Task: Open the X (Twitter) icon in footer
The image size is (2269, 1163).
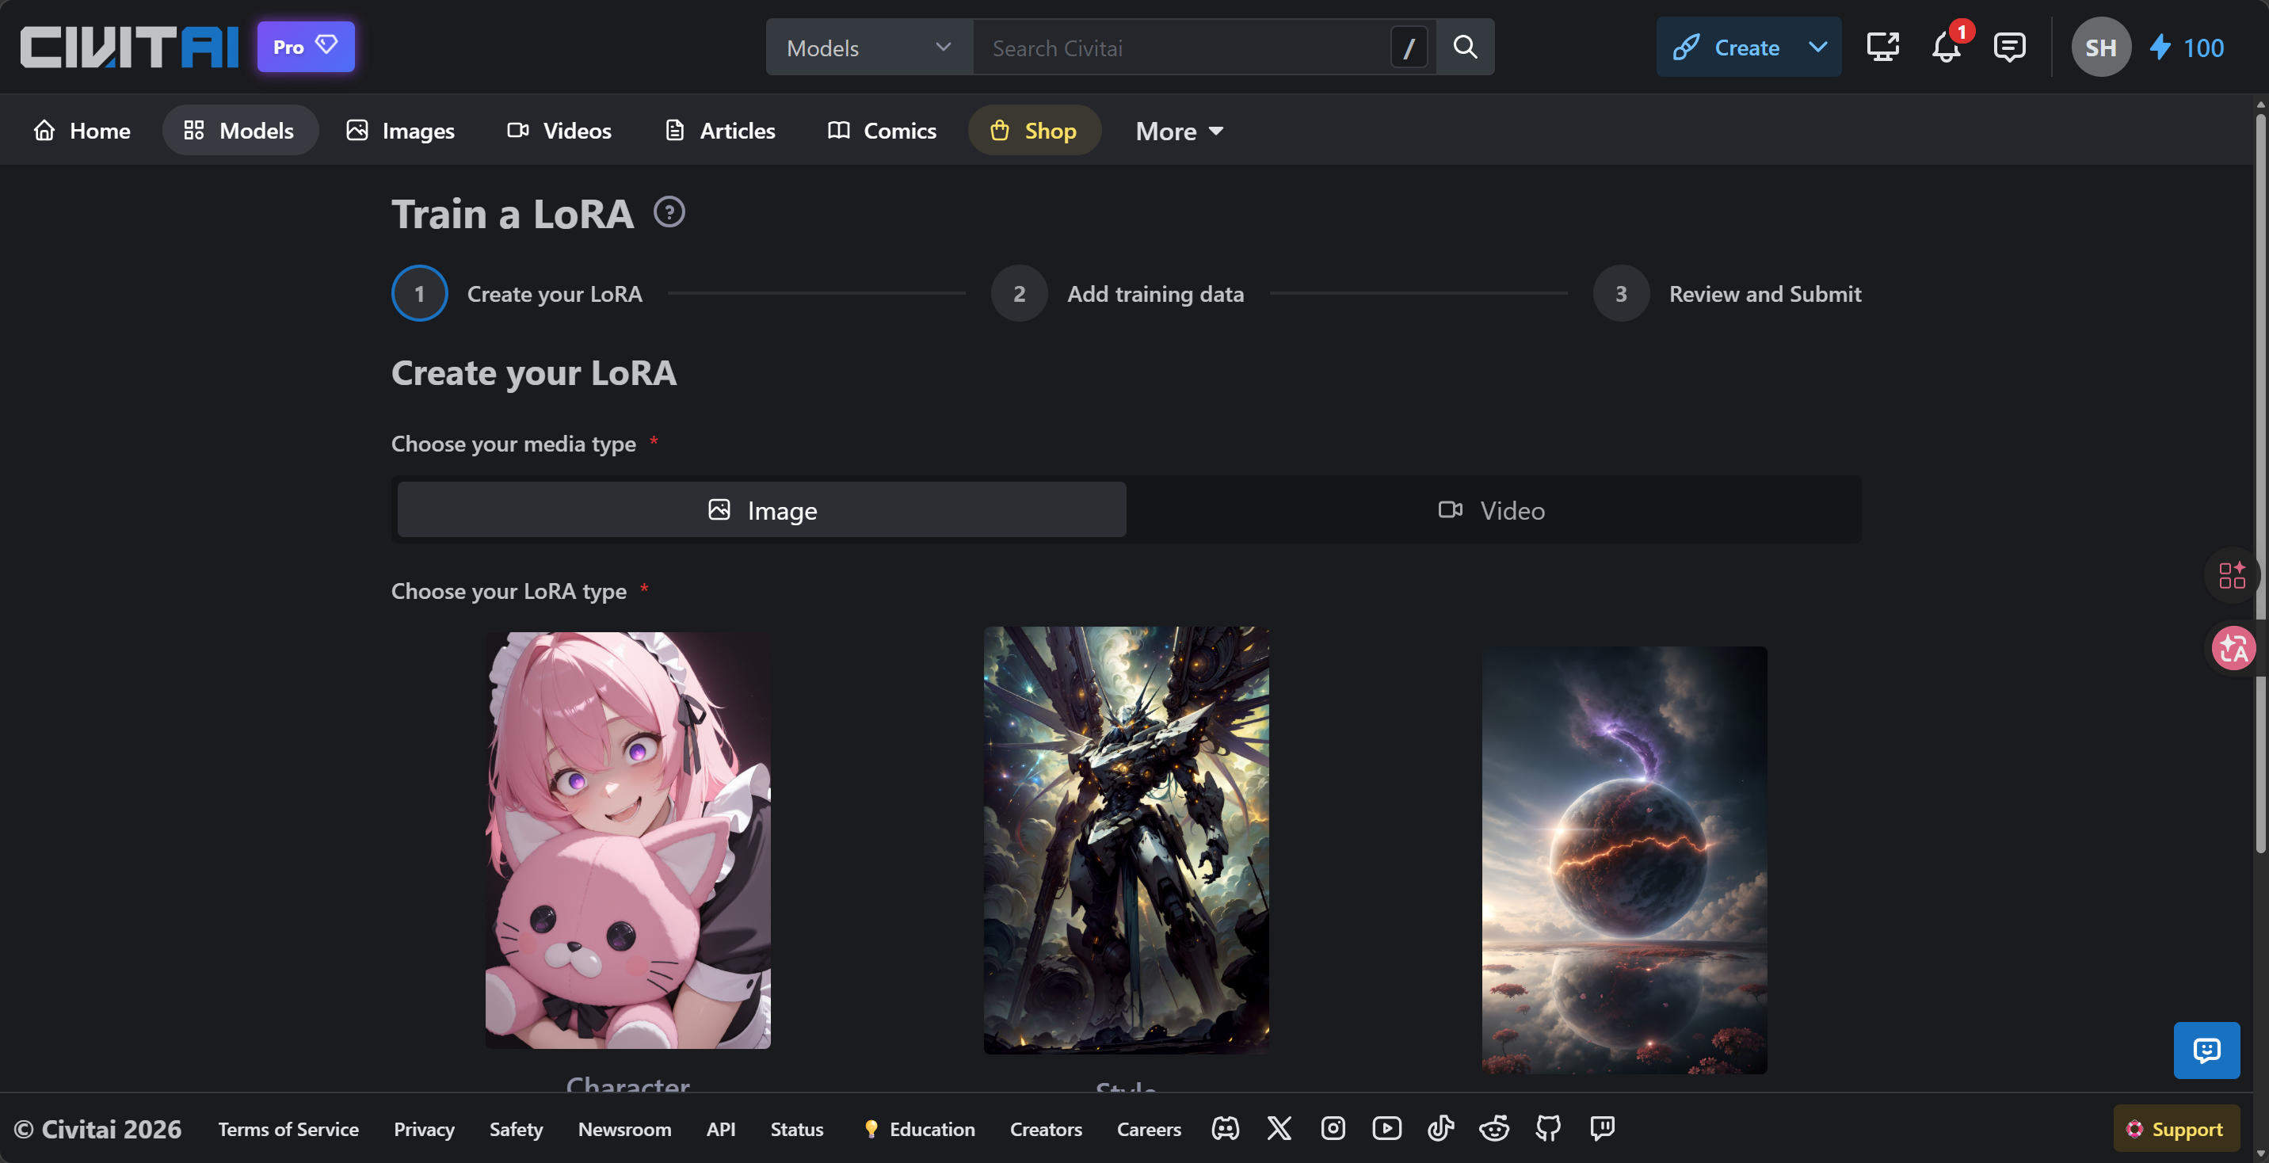Action: [1279, 1129]
